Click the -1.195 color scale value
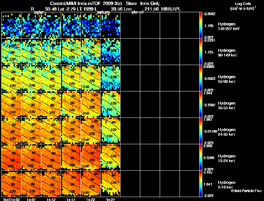Screen dimensions: 264x201 [209, 26]
